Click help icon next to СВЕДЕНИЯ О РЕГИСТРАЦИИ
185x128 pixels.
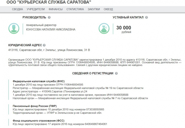tap(116, 73)
